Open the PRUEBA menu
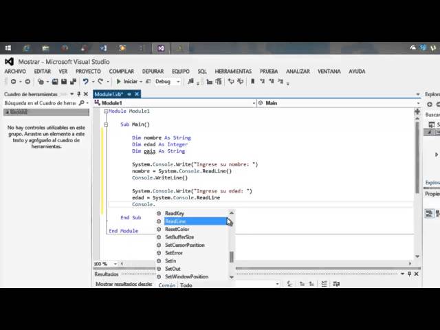Image resolution: width=440 pixels, height=330 pixels. point(269,71)
